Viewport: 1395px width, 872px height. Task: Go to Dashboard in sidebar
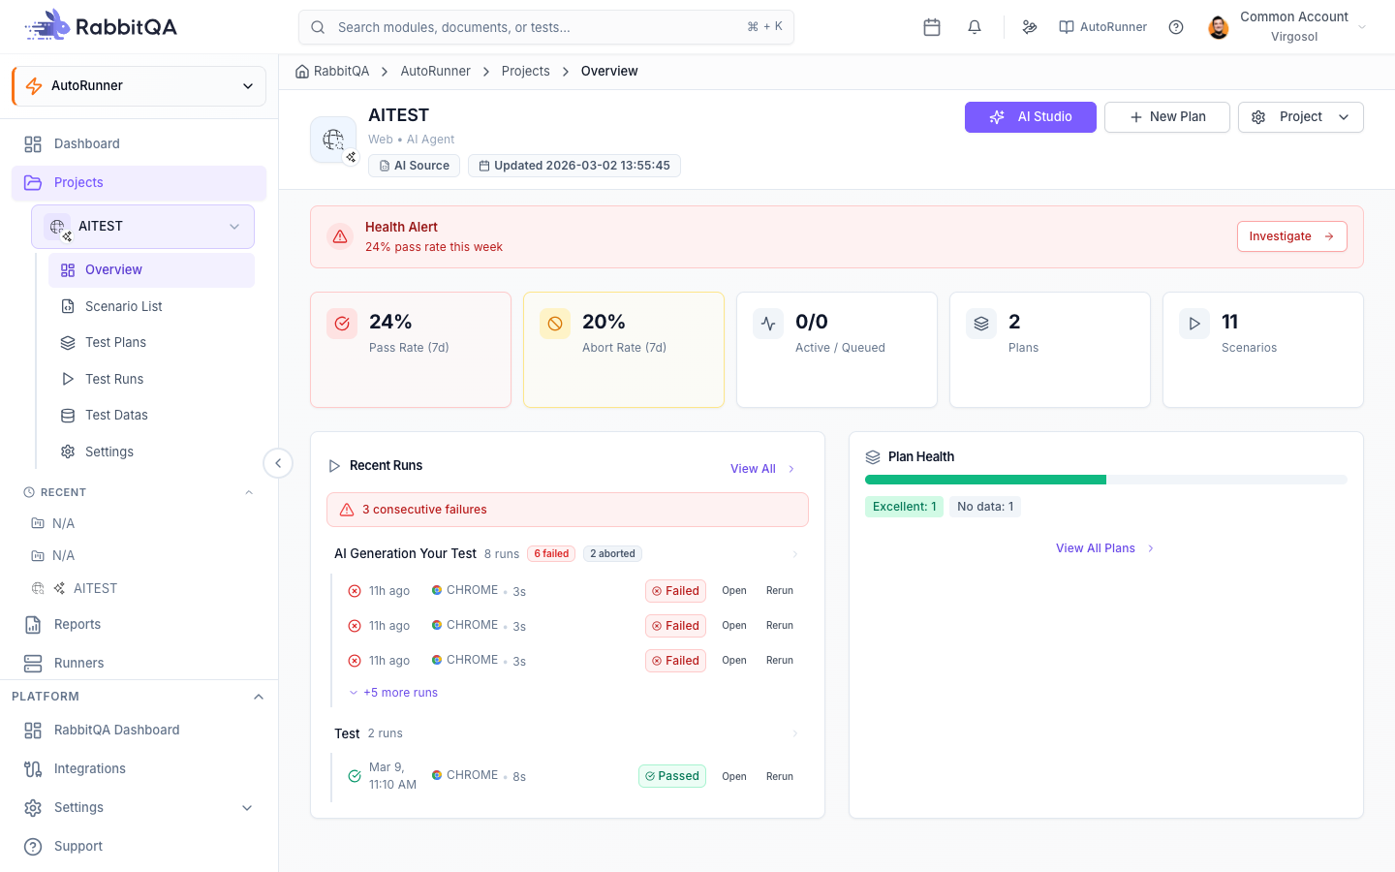click(139, 144)
